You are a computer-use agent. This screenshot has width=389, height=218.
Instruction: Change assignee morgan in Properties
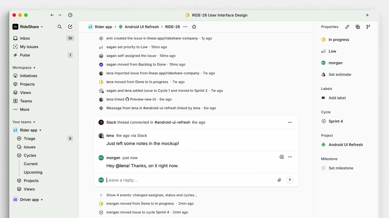click(x=332, y=63)
